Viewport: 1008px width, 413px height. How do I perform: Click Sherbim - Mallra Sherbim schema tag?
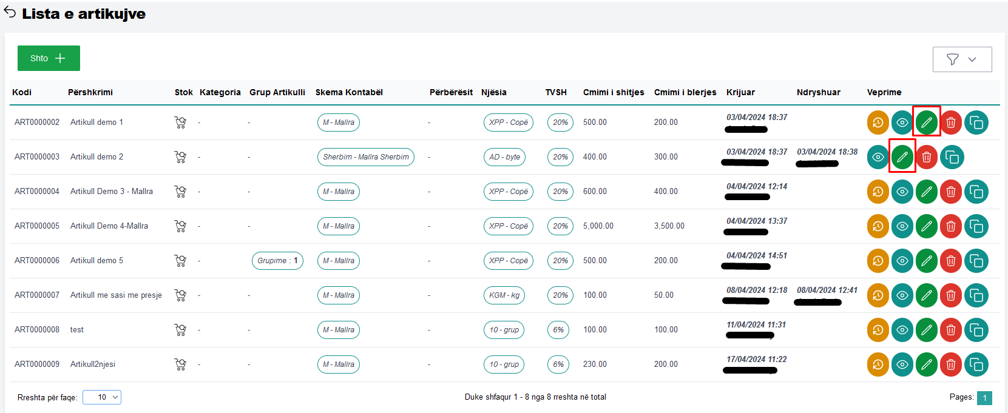click(x=365, y=157)
